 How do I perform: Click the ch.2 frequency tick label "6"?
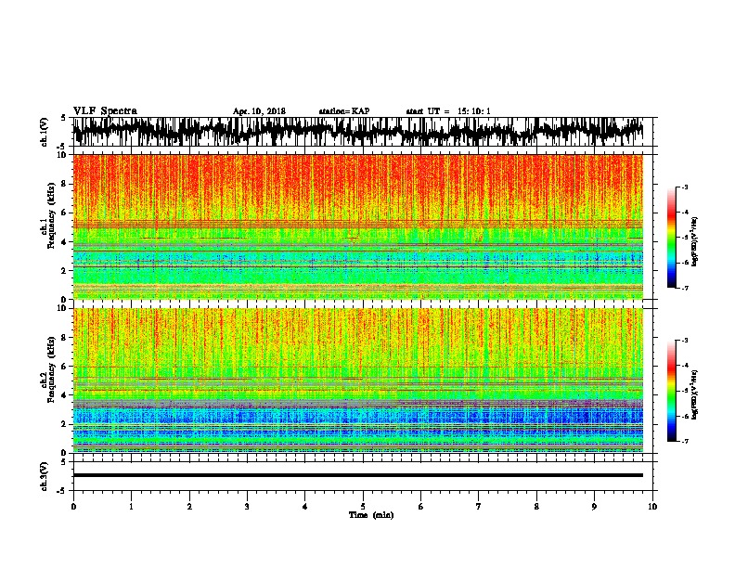(x=64, y=366)
